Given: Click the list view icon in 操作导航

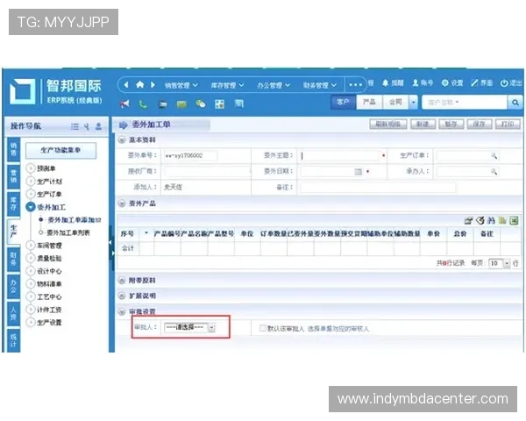Looking at the screenshot, I should click(75, 126).
